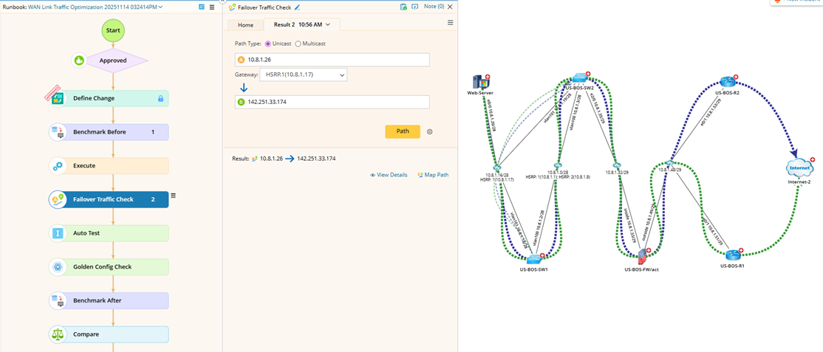
Task: Click the lock icon on Define Change
Action: coord(160,98)
